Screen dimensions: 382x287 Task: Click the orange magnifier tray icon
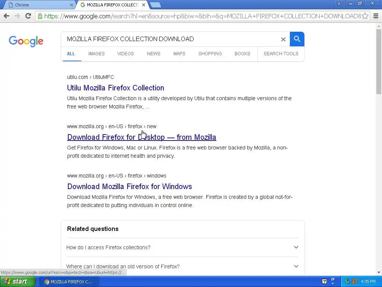pyautogui.click(x=355, y=281)
